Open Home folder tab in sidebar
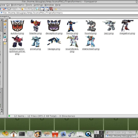 (x=5, y=30)
